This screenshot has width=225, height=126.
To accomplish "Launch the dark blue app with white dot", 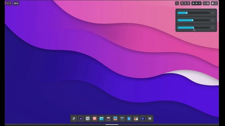I will 143,118.
